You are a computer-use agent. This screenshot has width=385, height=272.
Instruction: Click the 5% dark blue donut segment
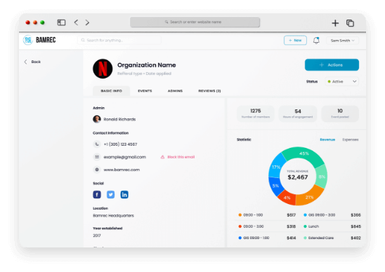click(275, 186)
